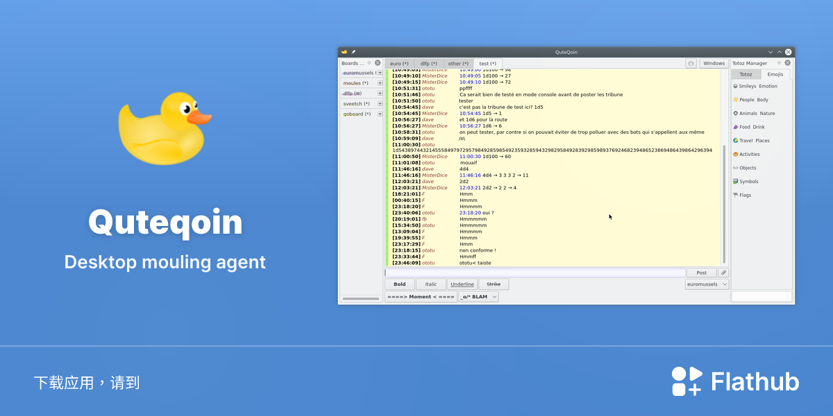Open Smileys Emotion emoji category

tap(755, 87)
